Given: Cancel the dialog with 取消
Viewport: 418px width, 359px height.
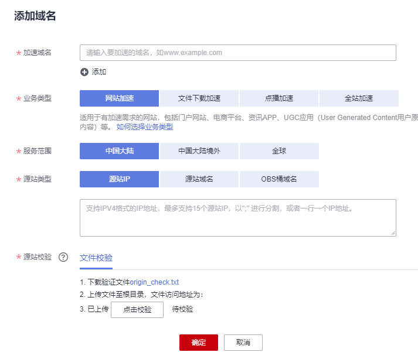Looking at the screenshot, I should pos(243,343).
